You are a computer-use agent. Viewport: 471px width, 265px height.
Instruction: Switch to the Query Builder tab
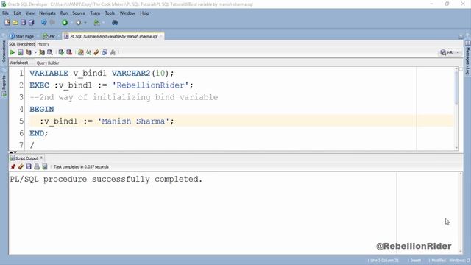pyautogui.click(x=48, y=63)
